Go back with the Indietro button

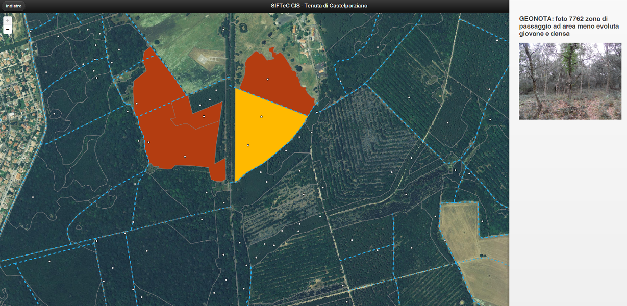click(x=13, y=6)
